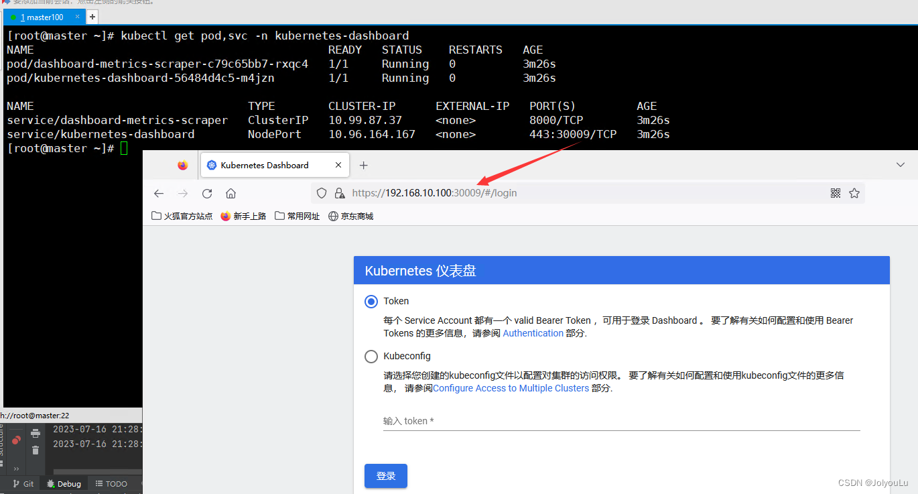Expand more debug actions double chevron
The image size is (918, 494).
16,469
